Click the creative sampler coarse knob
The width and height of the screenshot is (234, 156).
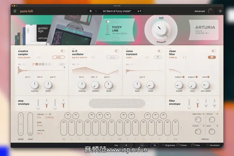35,85
